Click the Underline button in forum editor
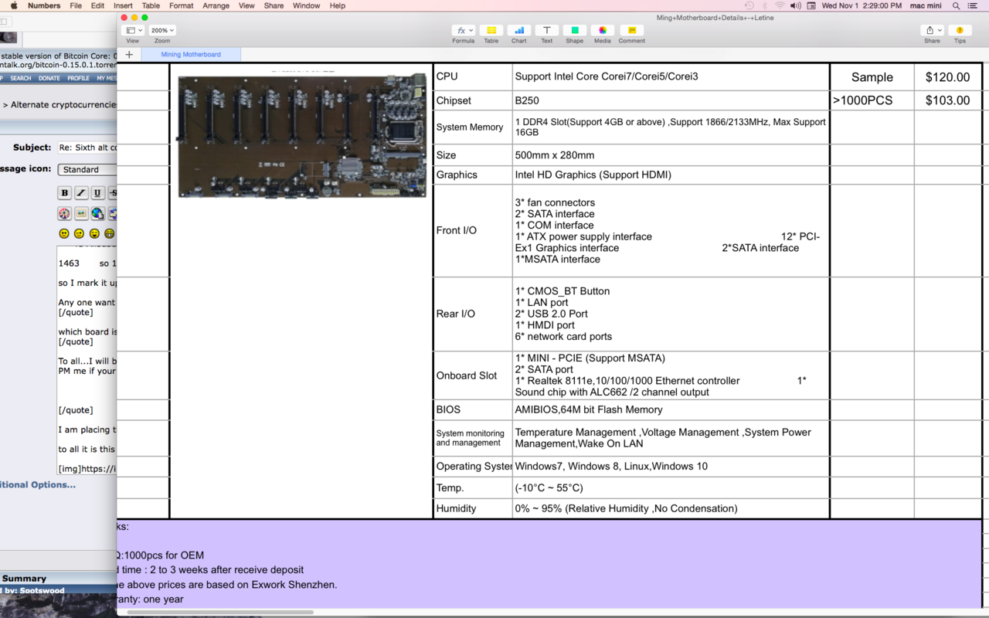Viewport: 989px width, 618px height. pos(97,193)
